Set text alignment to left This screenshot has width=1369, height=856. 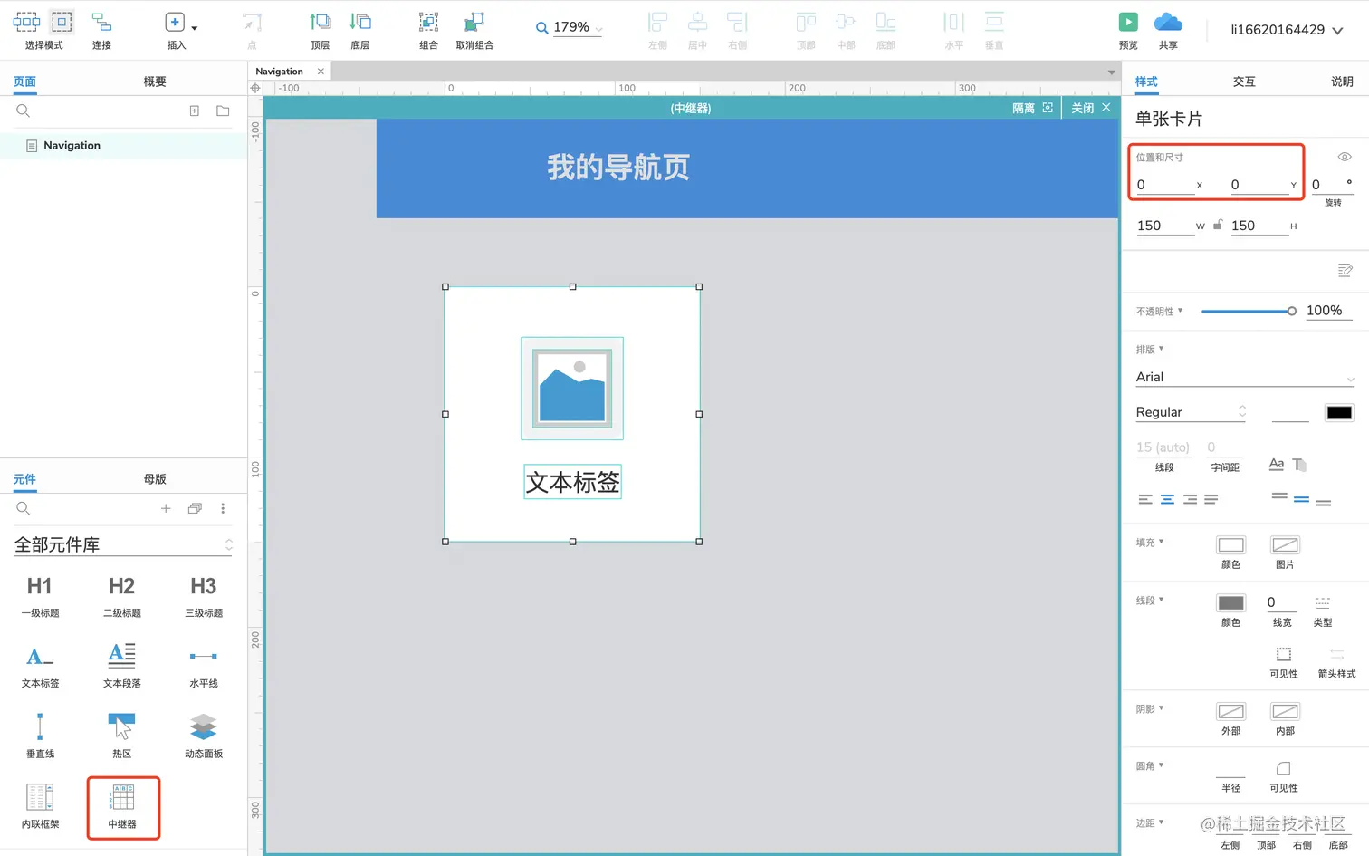(1145, 499)
